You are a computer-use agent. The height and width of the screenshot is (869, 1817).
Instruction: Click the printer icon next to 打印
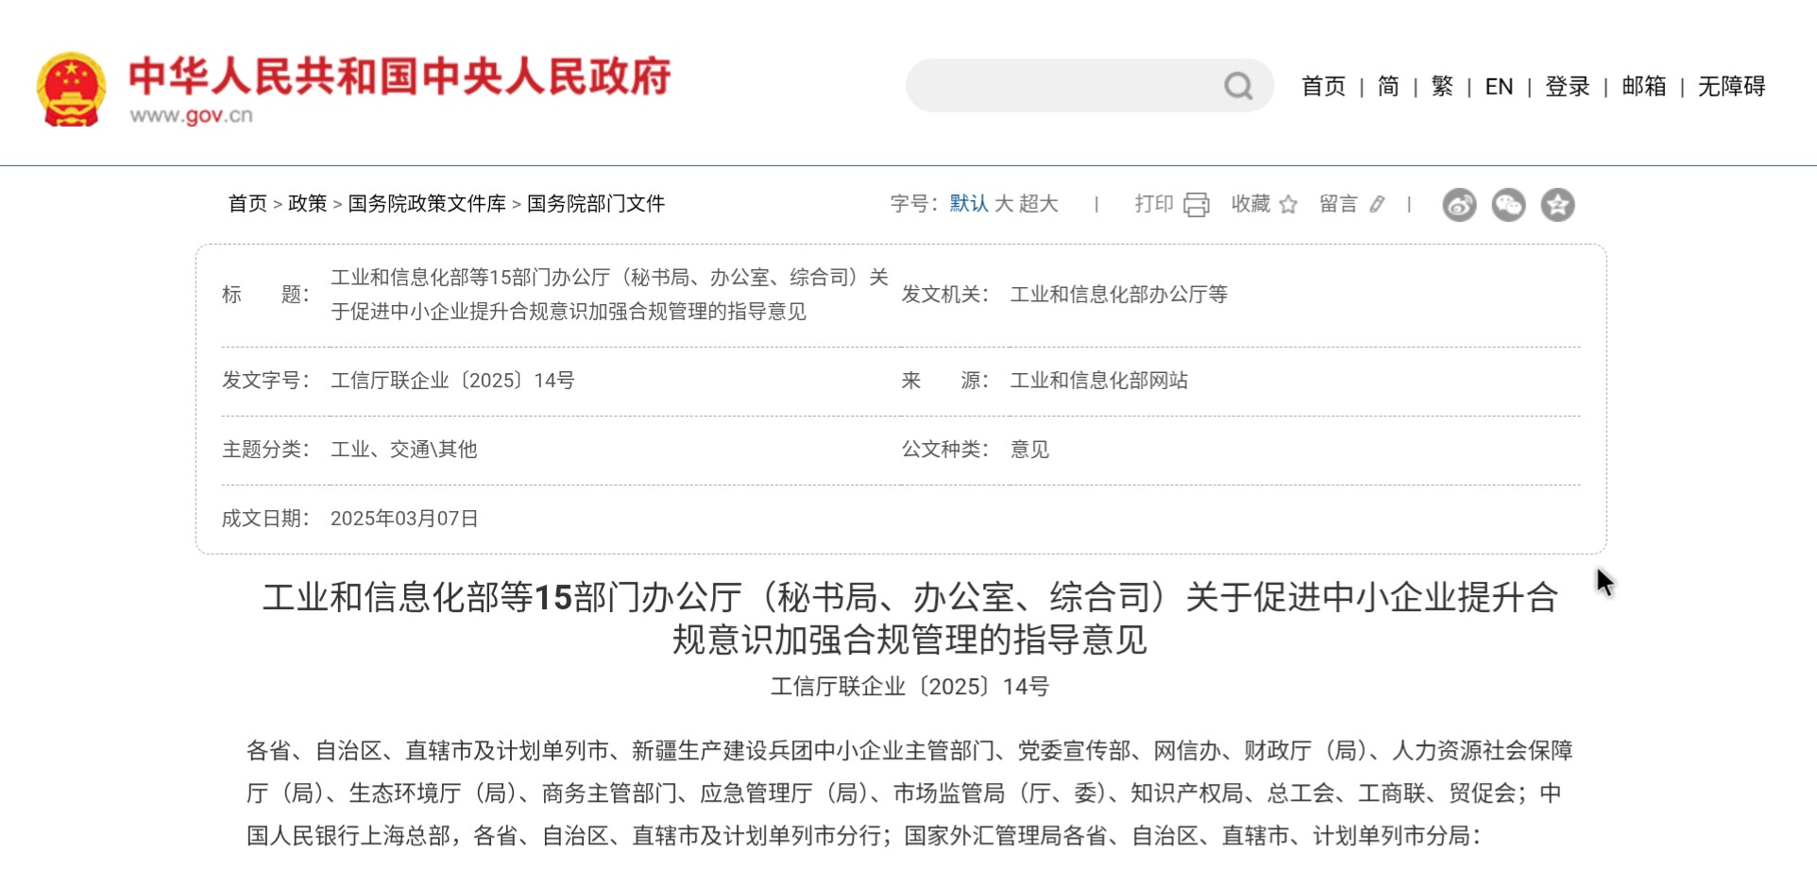coord(1197,205)
